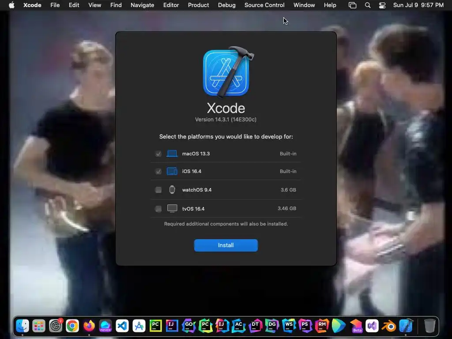Open the Product menu
Viewport: 452px width, 339px height.
coord(198,5)
